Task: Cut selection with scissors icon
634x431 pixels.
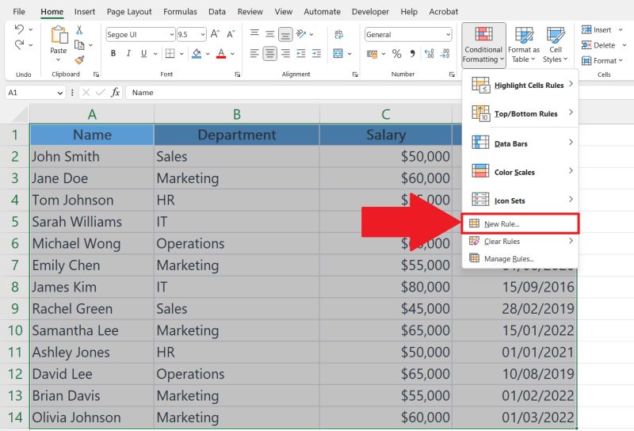Action: [x=79, y=29]
